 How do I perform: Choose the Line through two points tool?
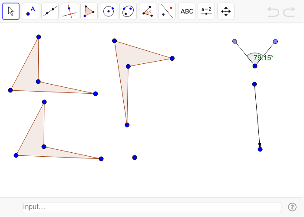[50, 11]
